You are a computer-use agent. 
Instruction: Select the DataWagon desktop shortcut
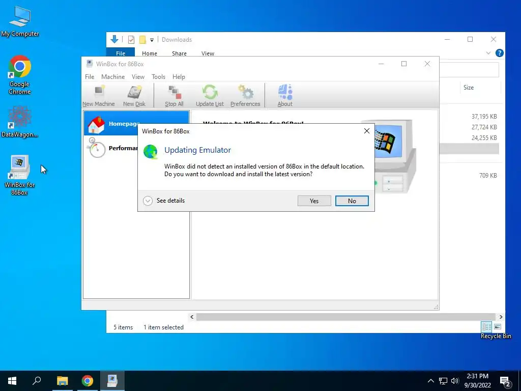tap(20, 122)
